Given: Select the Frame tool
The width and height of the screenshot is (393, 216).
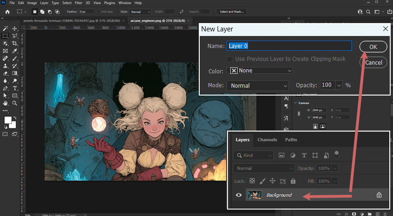Looking at the screenshot, I should click(x=5, y=51).
